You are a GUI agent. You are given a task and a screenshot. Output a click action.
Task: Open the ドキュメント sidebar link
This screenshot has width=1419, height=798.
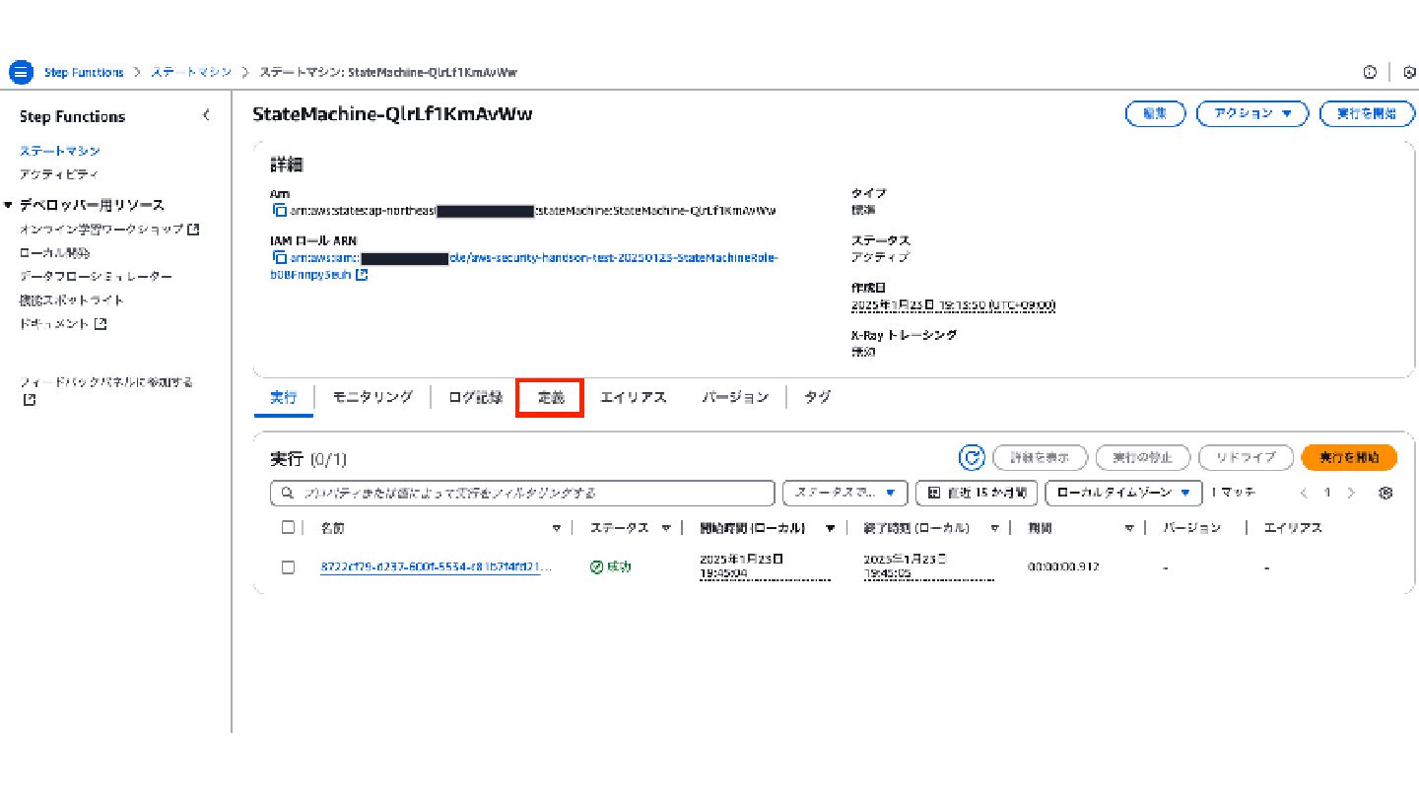click(62, 324)
